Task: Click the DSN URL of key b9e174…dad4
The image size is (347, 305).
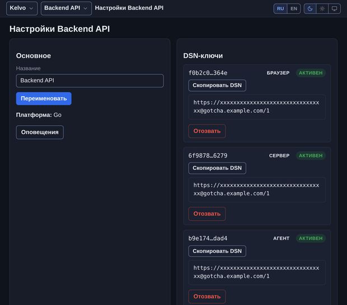Action: point(257,272)
